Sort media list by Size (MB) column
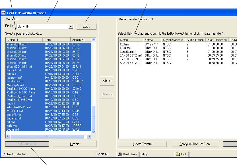237x165 pixels. (81, 40)
